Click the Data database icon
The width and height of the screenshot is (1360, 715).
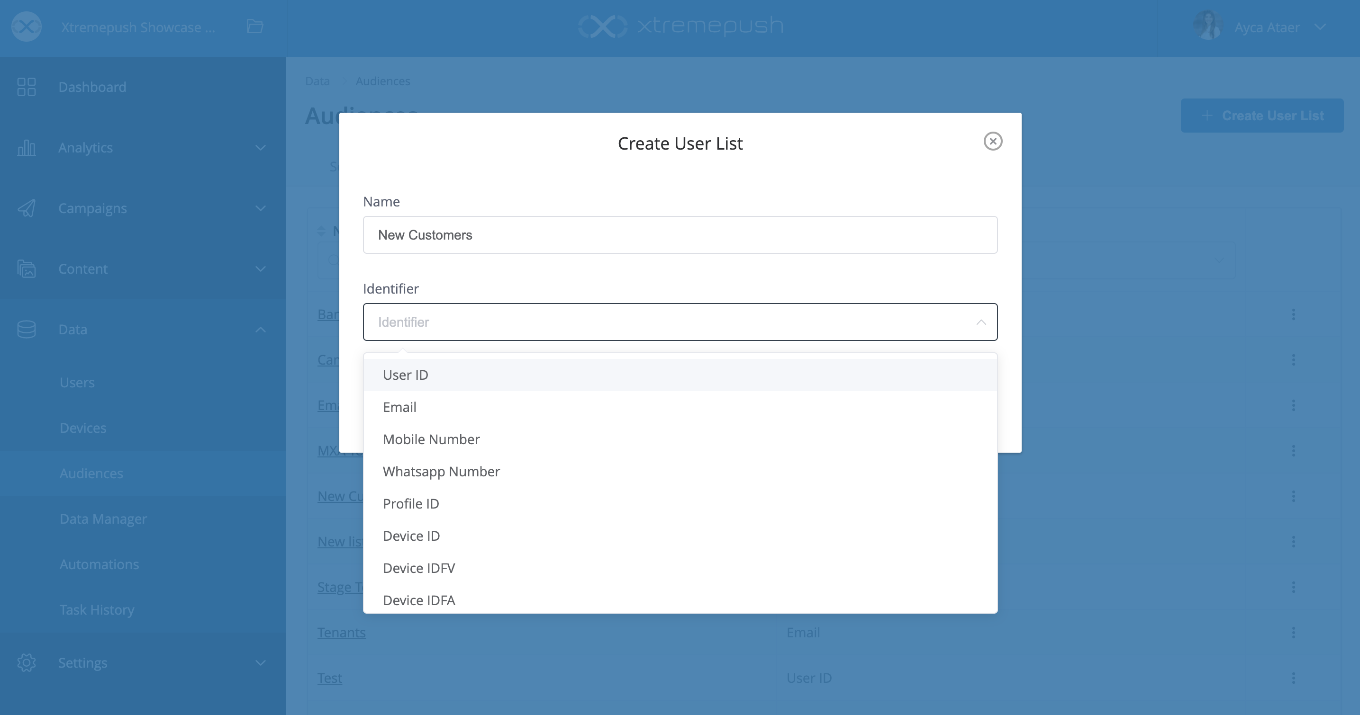(27, 330)
